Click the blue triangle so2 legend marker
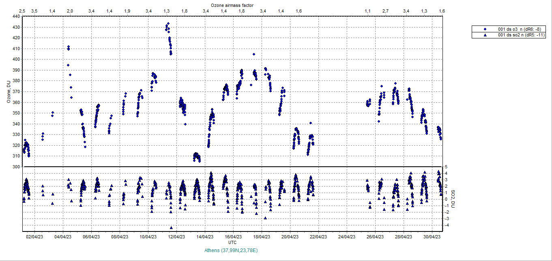The image size is (552, 261). pyautogui.click(x=484, y=35)
